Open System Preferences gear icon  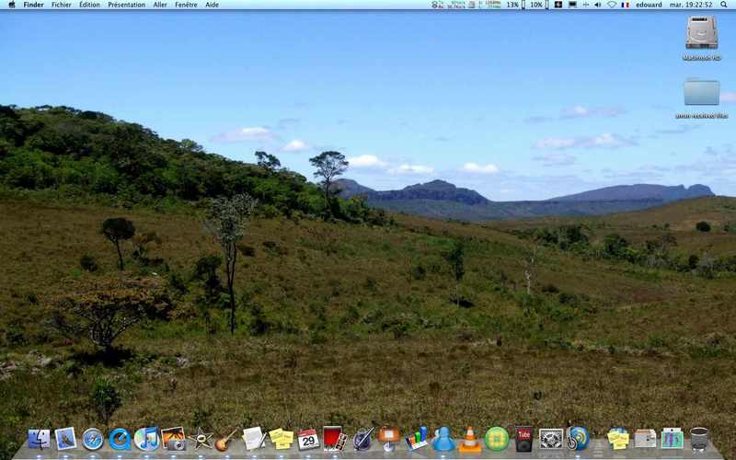(x=550, y=440)
